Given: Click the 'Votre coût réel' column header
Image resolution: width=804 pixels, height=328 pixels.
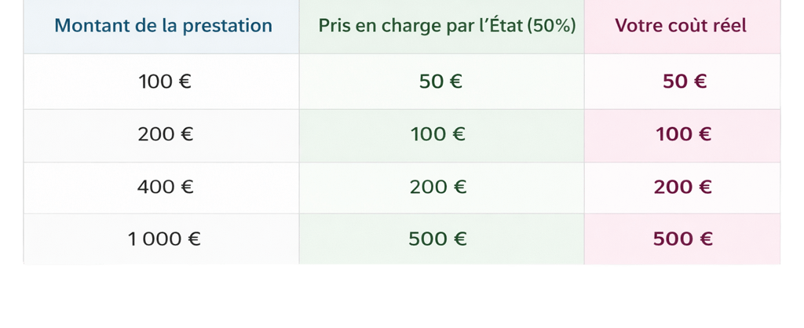Looking at the screenshot, I should tap(681, 26).
